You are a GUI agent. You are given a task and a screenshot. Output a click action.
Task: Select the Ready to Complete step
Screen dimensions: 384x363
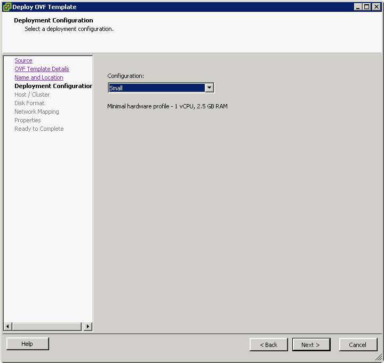pos(39,129)
